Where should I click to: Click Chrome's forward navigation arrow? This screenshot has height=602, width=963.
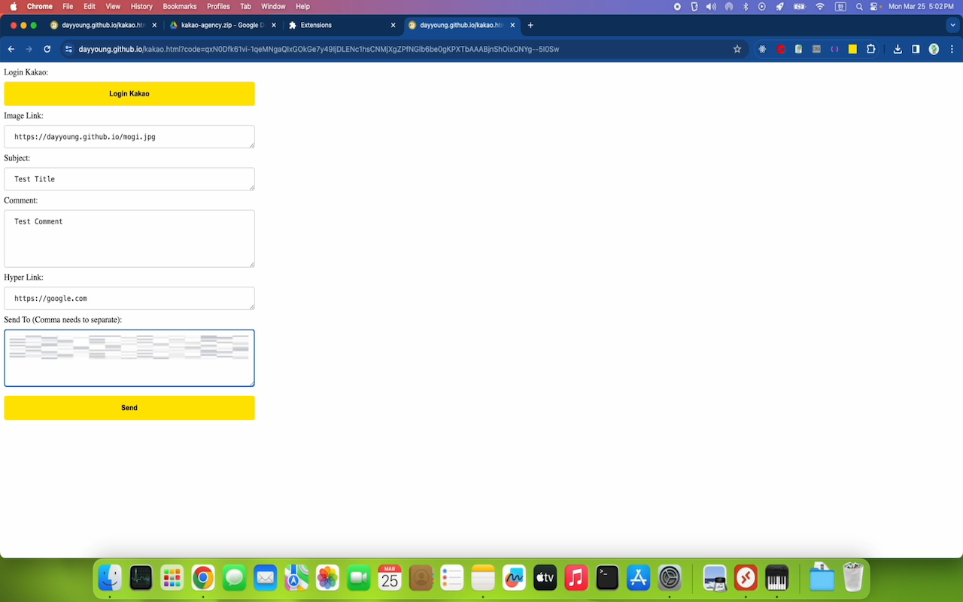point(29,49)
